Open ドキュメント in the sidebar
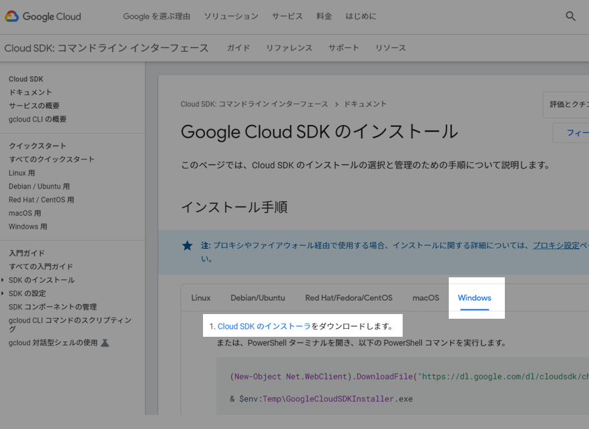 31,92
